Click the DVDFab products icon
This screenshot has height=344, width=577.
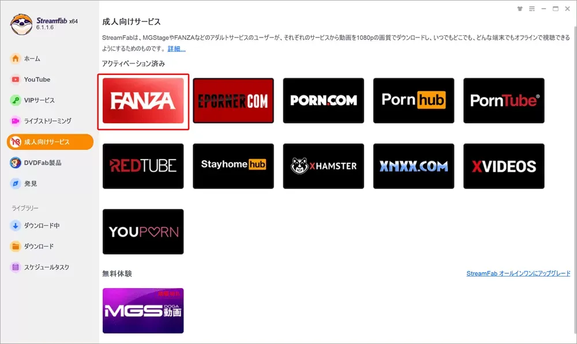point(16,162)
